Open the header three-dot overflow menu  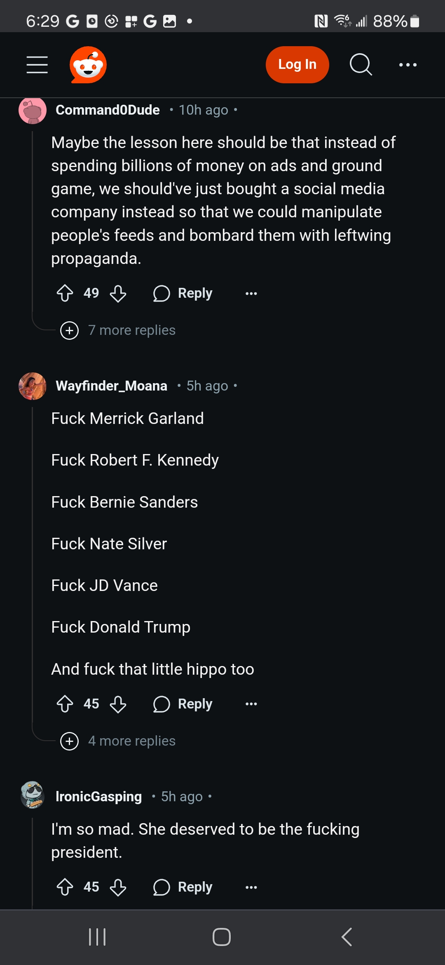pos(408,65)
